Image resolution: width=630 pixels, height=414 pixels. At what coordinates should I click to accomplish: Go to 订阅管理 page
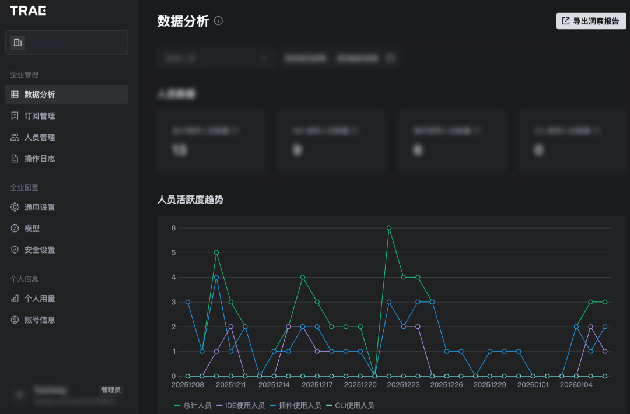pyautogui.click(x=66, y=115)
